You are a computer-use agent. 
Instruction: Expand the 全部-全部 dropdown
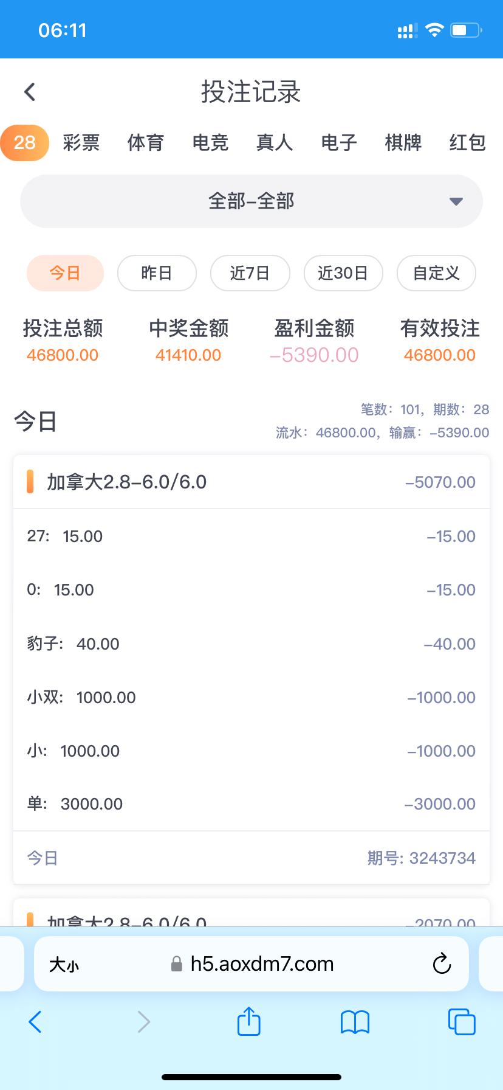251,201
